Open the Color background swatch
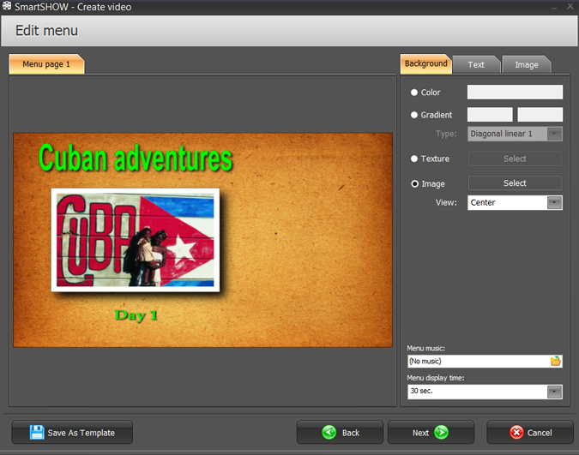 [515, 92]
